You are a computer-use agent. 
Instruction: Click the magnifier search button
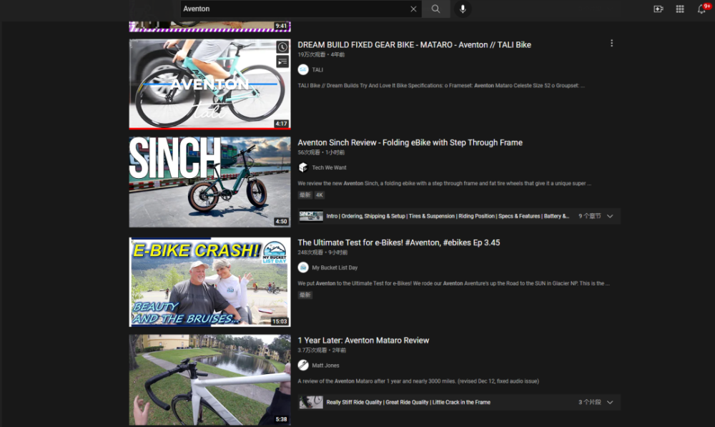tap(436, 9)
